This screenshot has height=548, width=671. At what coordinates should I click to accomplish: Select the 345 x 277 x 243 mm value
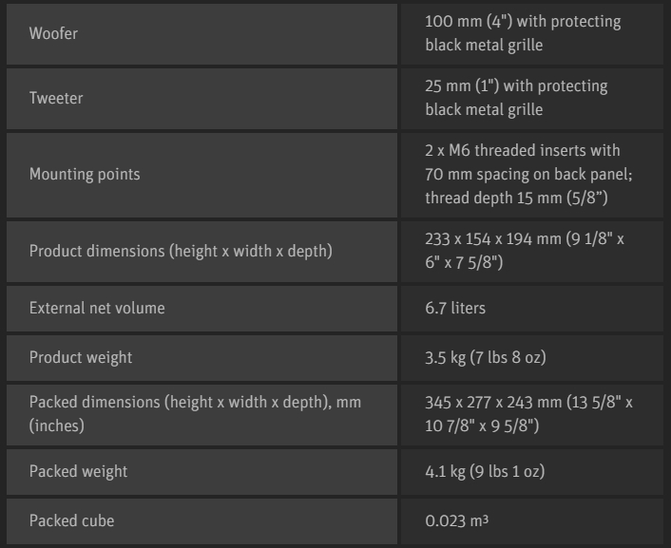(x=529, y=414)
